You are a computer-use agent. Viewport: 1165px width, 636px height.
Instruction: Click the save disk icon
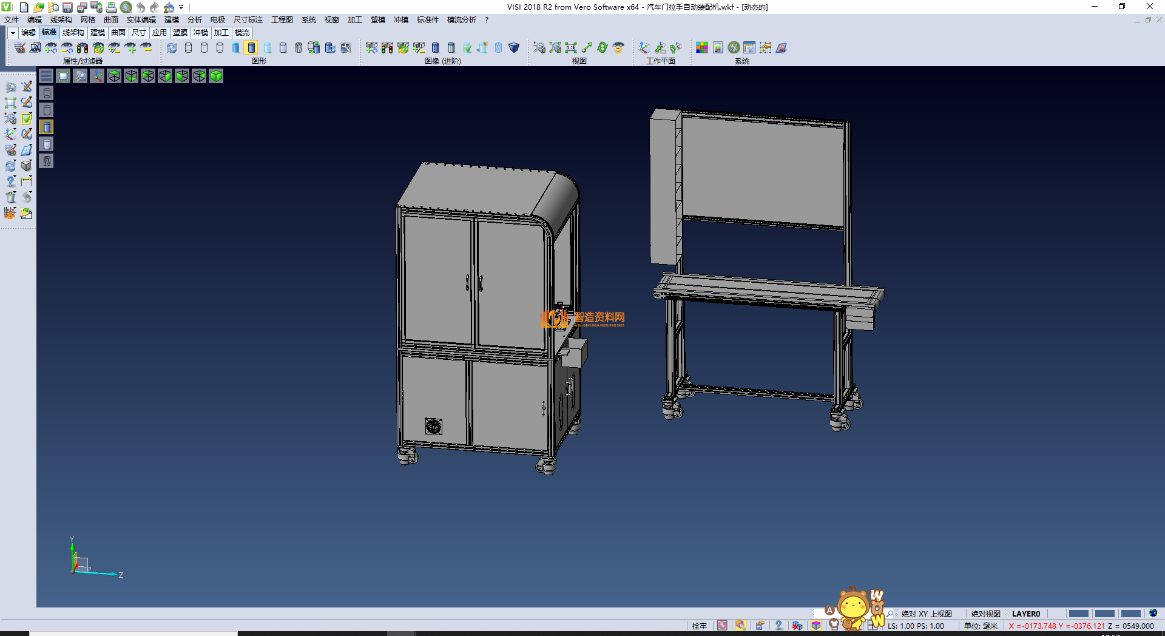[x=68, y=7]
